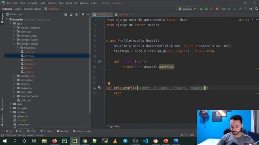Open the TODO tool window

[32, 131]
